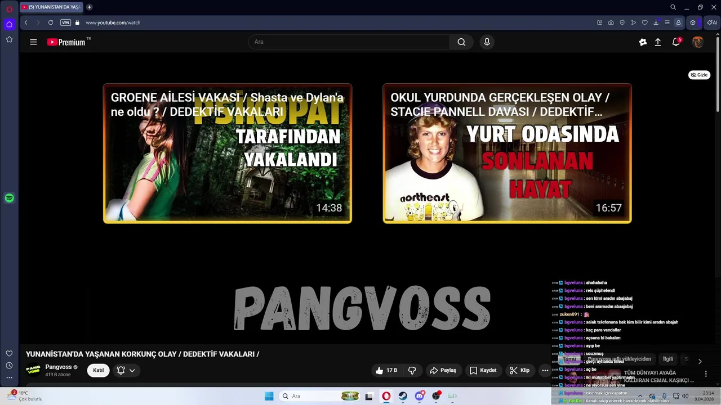Screen dimensions: 721x405
Task: Add page to bookmarks with heart icon
Action: [x=645, y=22]
